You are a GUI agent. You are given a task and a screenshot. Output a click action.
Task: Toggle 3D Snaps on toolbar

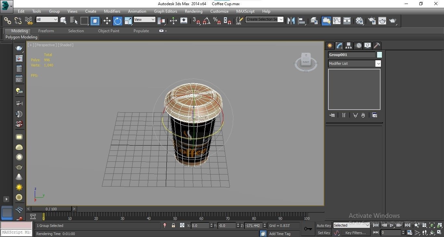pyautogui.click(x=196, y=21)
